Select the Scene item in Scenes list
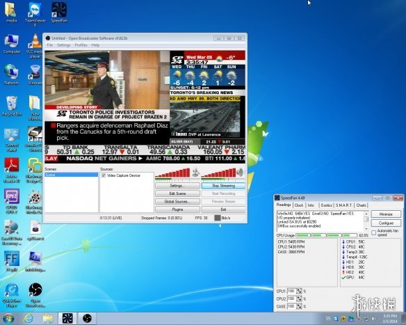406x325 pixels. (x=72, y=175)
